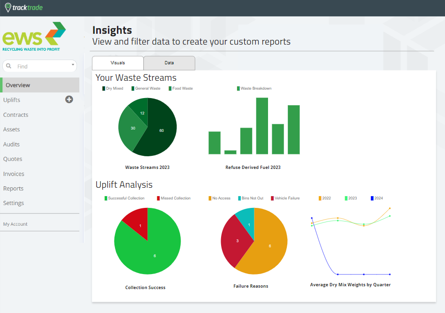The height and width of the screenshot is (313, 445).
Task: Open Settings in the sidebar
Action: (x=13, y=203)
